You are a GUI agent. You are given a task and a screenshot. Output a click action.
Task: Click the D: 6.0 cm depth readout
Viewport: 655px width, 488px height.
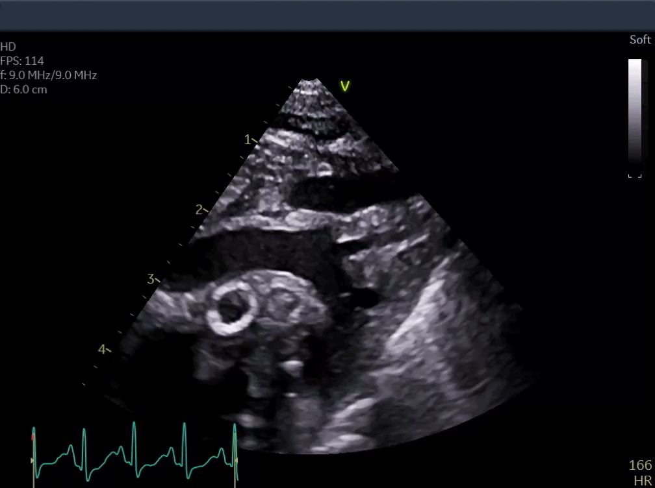[24, 90]
